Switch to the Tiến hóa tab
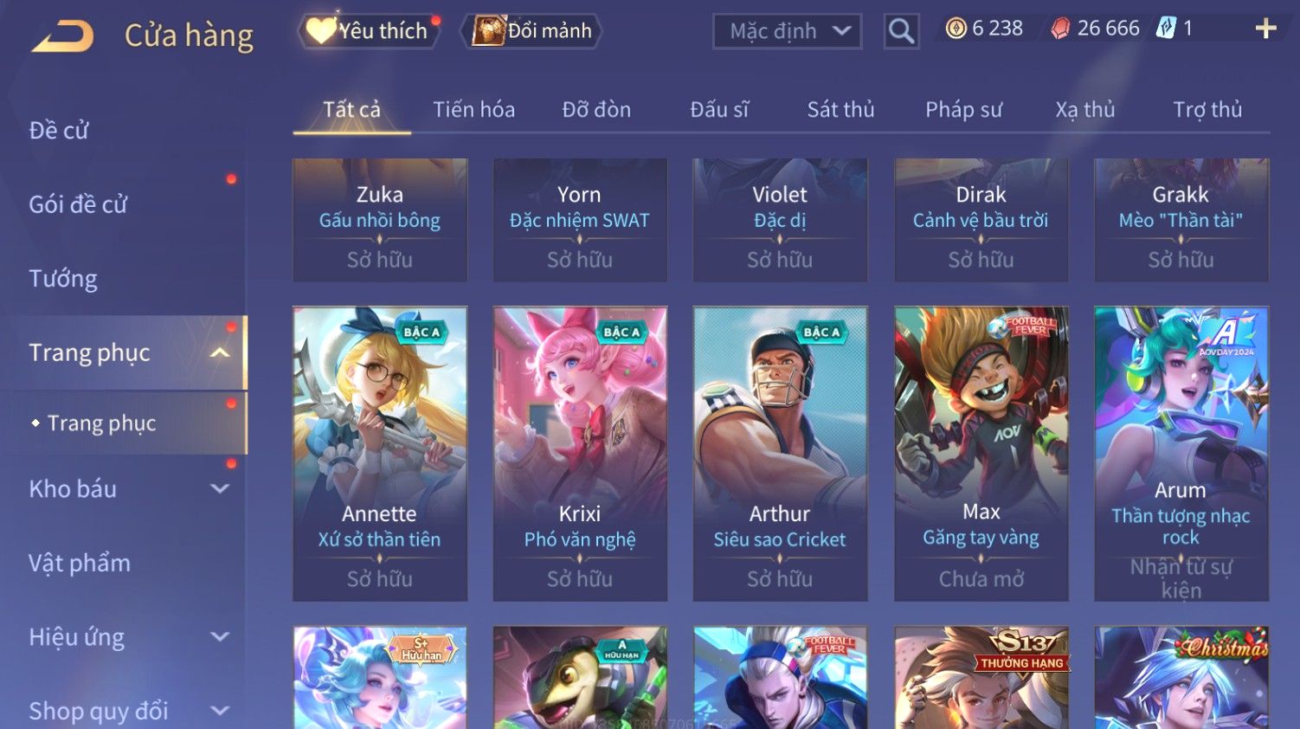This screenshot has height=729, width=1300. pos(473,109)
